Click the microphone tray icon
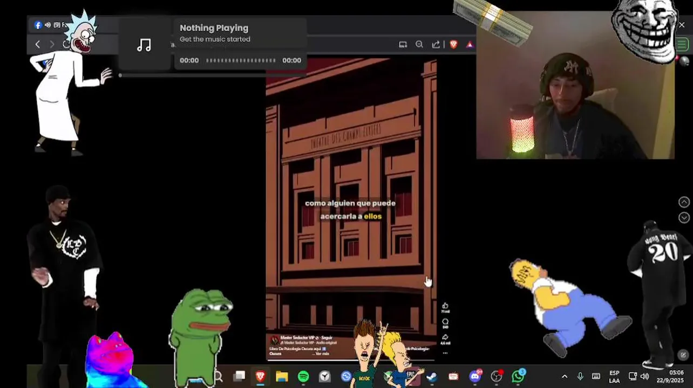Image resolution: width=693 pixels, height=388 pixels. [x=580, y=376]
